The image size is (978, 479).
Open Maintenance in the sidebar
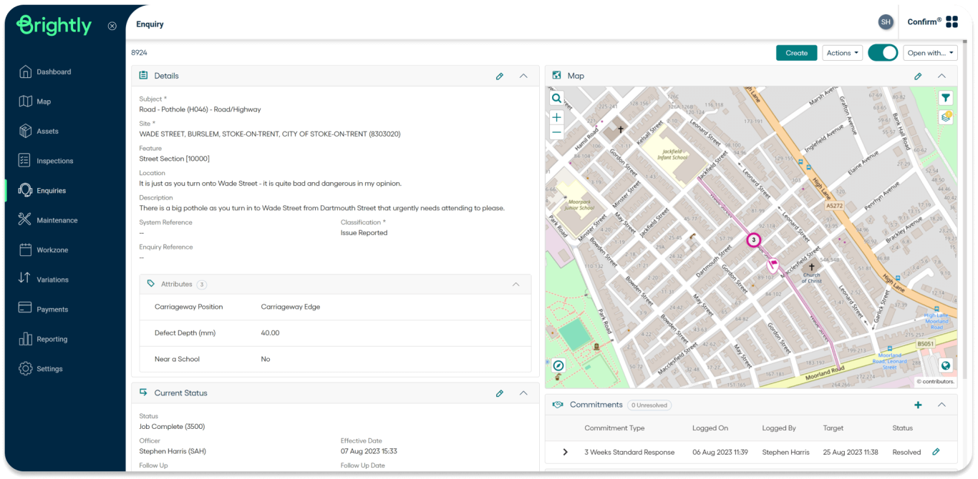coord(57,220)
